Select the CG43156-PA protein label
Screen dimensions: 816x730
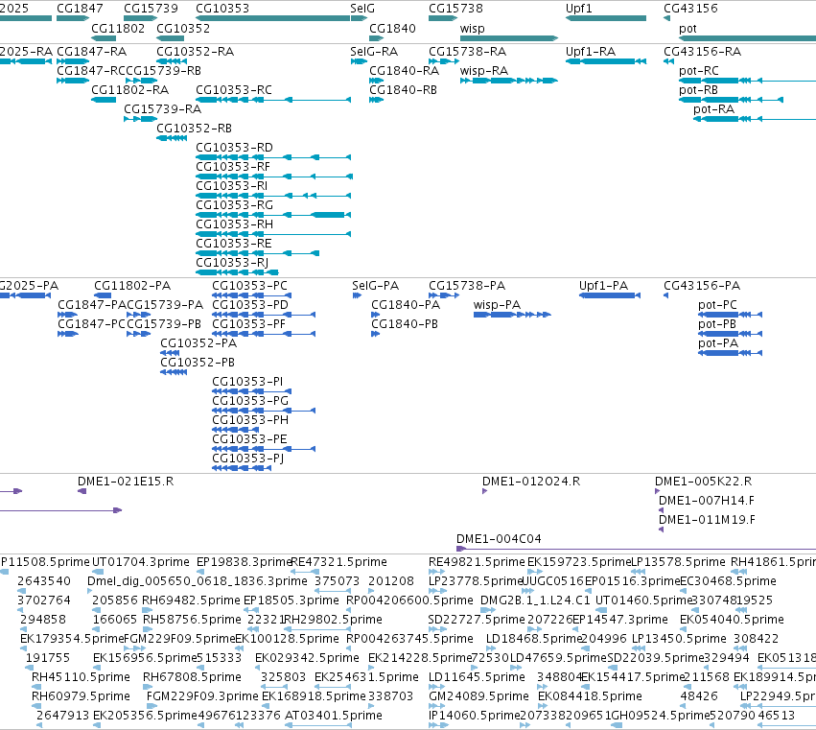coord(702,286)
